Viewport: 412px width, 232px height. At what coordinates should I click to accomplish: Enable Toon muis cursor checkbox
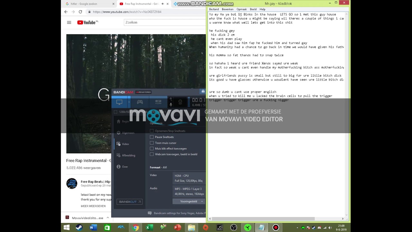pyautogui.click(x=152, y=143)
